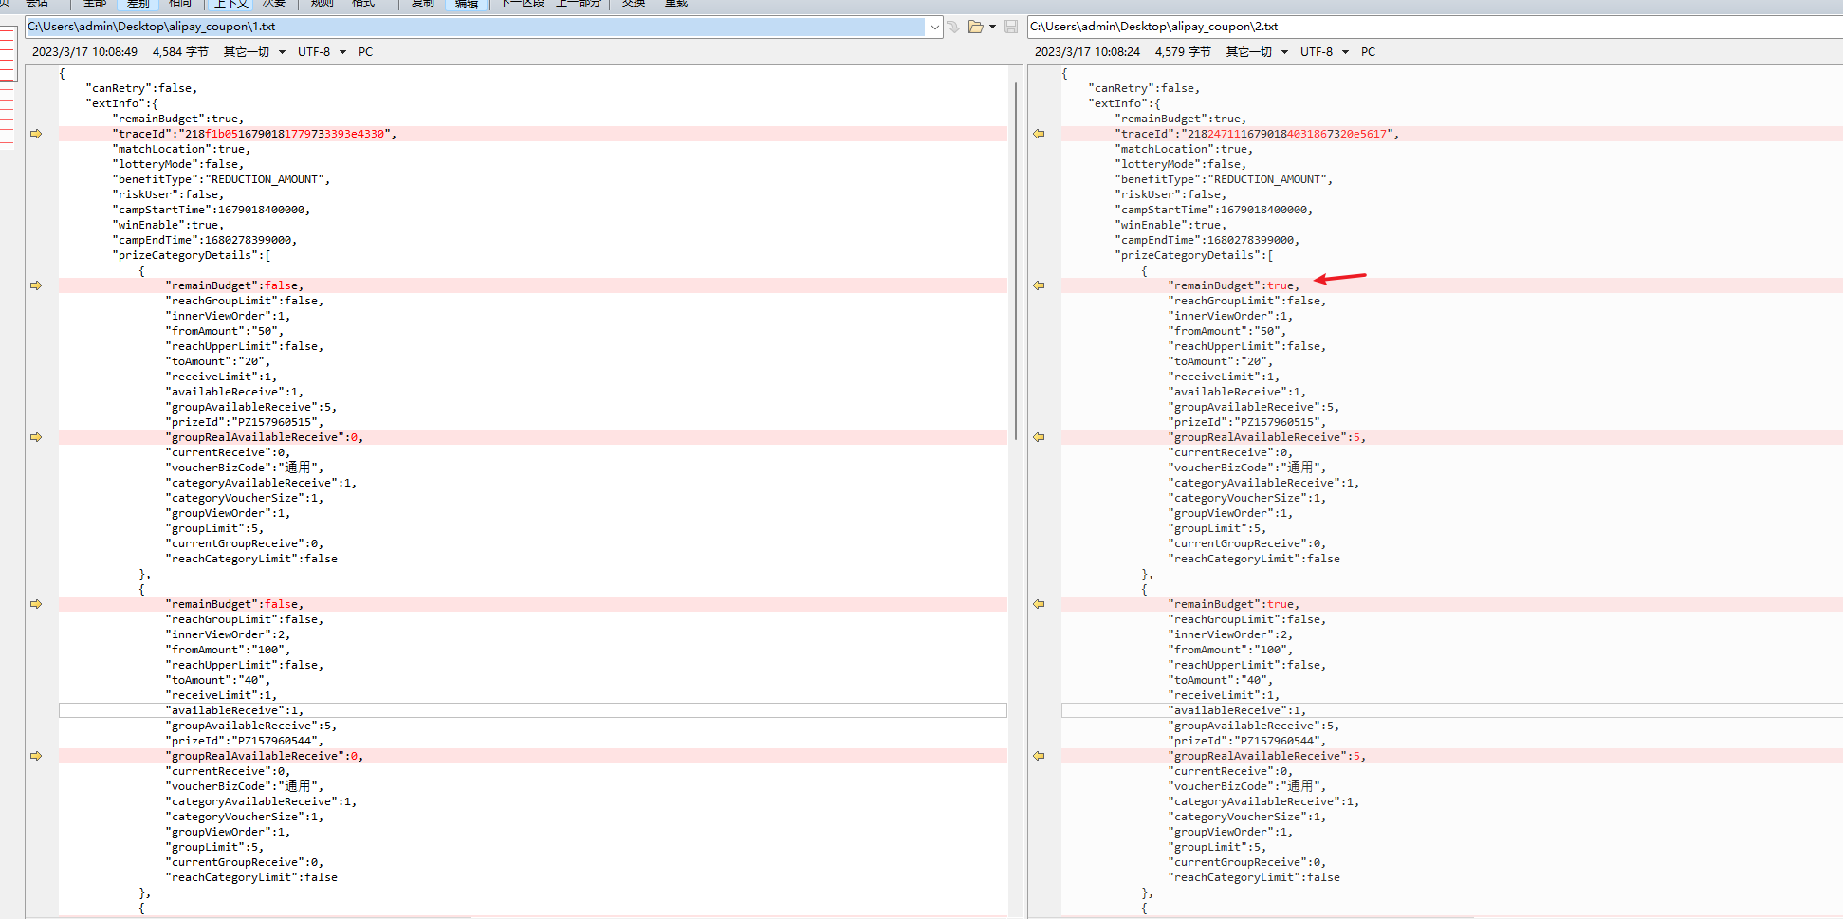1843x919 pixels.
Task: Click the 相同 toolbar item
Action: 179,4
